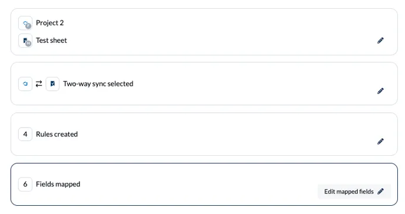This screenshot has height=214, width=405.
Task: Click the Test sheet tool icon
Action: click(x=25, y=41)
